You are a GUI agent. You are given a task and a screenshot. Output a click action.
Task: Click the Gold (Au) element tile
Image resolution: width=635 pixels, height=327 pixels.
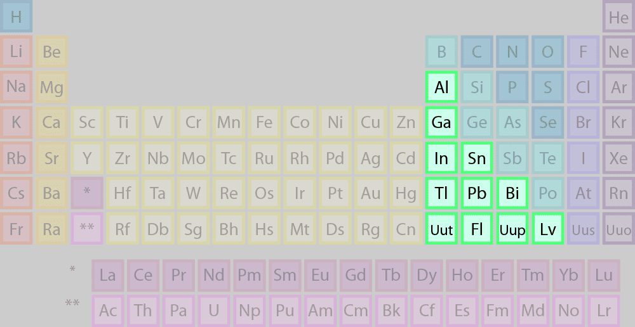(371, 193)
